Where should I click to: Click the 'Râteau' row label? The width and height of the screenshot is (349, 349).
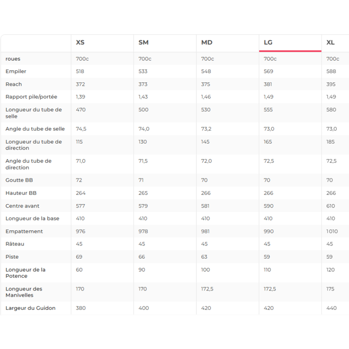click(x=15, y=244)
